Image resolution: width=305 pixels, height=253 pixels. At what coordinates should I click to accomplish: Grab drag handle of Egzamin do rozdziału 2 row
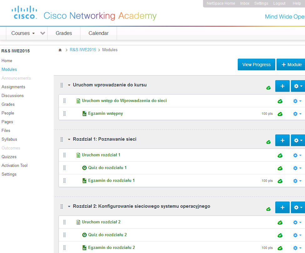coord(64,248)
